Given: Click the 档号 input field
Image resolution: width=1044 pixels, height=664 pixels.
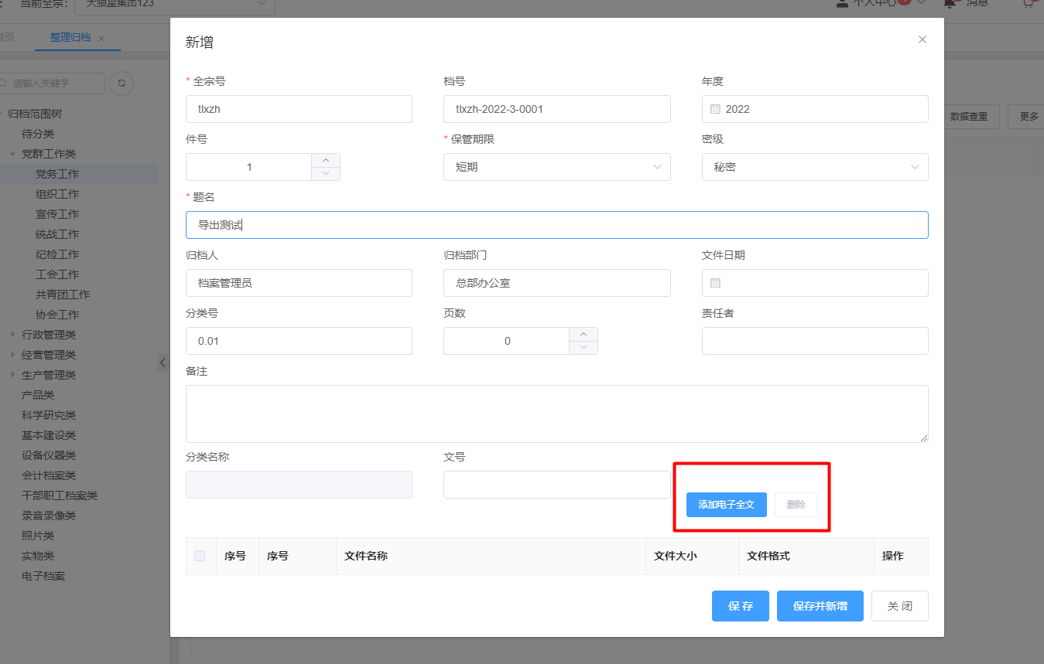Looking at the screenshot, I should pos(557,109).
